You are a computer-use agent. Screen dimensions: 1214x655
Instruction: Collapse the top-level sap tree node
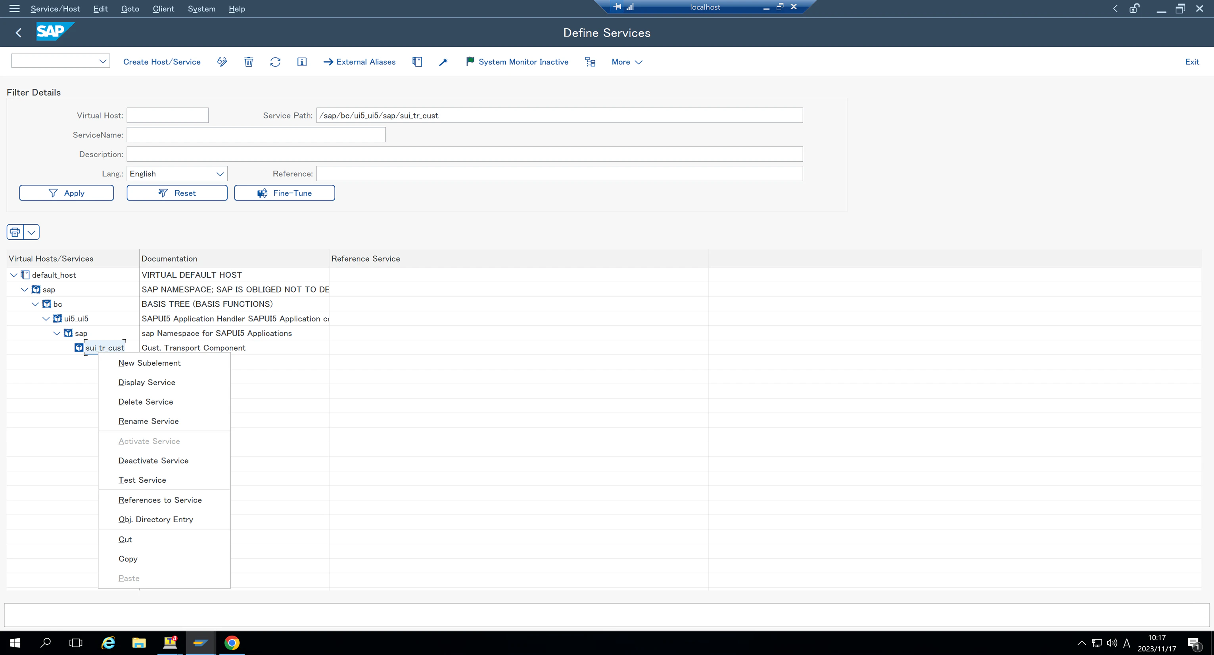click(25, 290)
